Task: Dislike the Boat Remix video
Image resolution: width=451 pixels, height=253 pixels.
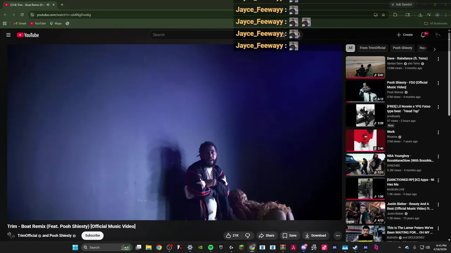Action: click(248, 235)
